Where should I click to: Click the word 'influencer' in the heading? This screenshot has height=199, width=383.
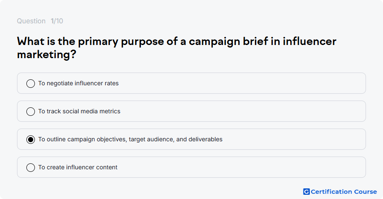coord(310,42)
